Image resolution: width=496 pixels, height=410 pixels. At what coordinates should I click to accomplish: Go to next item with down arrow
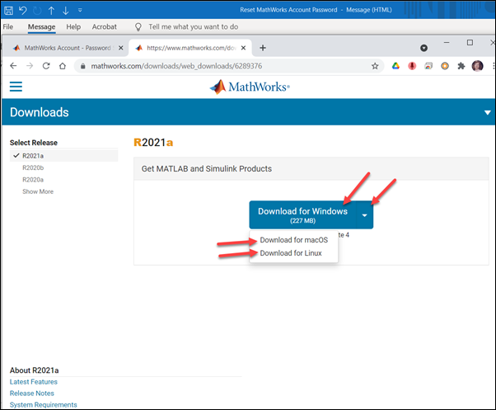point(65,11)
